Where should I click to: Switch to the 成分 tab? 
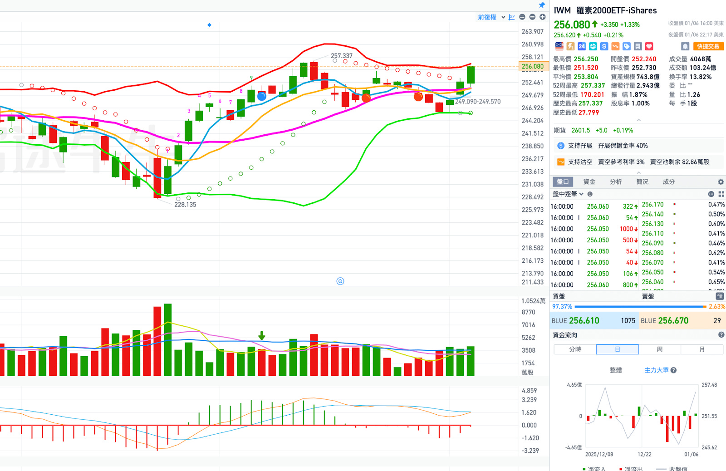[669, 182]
